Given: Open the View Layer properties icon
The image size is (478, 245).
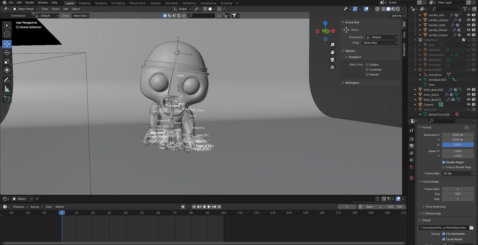Looking at the screenshot, I should (x=411, y=153).
